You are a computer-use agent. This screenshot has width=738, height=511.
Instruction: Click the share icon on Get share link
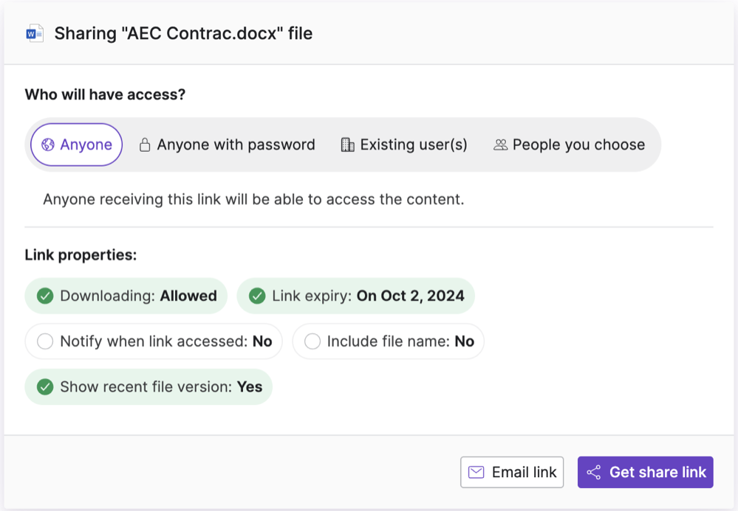[x=594, y=472]
